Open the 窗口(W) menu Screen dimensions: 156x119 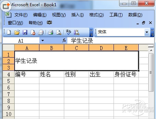[15, 23]
